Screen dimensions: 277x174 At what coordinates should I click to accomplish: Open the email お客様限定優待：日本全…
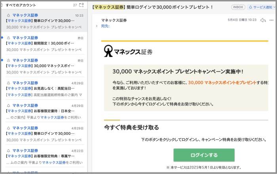[44, 111]
